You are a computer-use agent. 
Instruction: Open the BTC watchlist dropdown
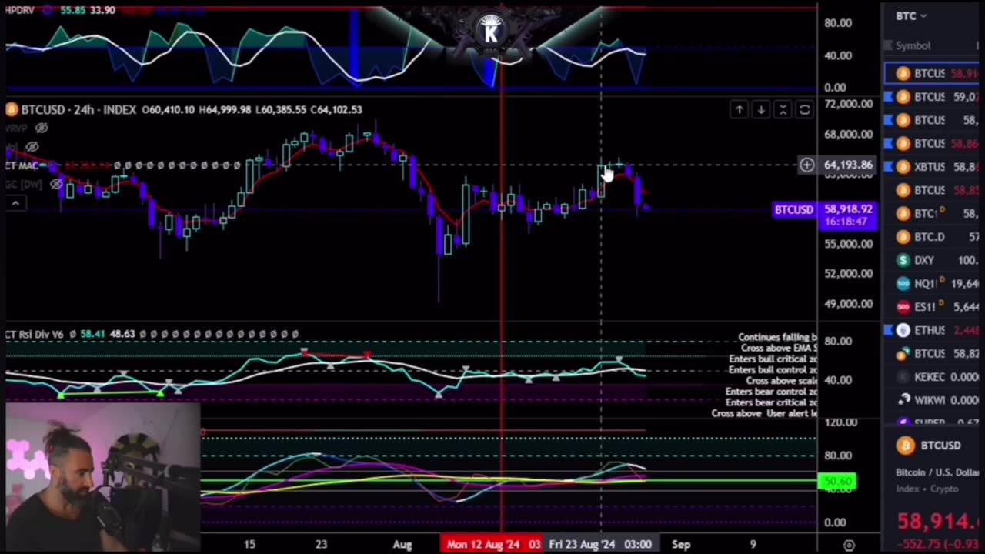coord(911,15)
